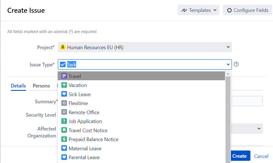Select Flexitime issue type
Screen dimensions: 273x163
pos(141,103)
